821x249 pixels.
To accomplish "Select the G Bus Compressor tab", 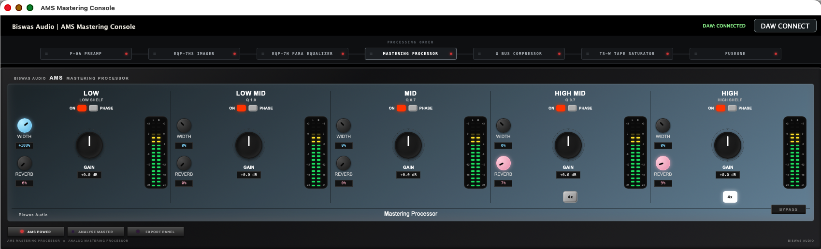I will [519, 54].
